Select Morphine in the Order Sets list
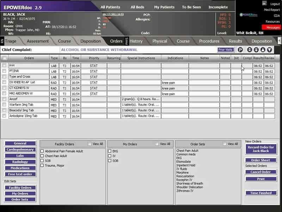Viewport: 282px width, 212px height. click(182, 172)
